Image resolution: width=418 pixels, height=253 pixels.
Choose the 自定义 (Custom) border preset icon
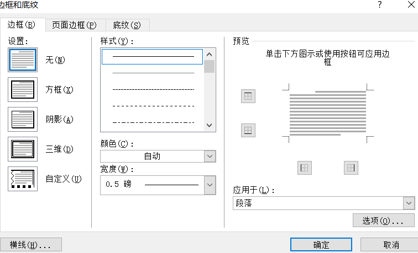click(23, 179)
